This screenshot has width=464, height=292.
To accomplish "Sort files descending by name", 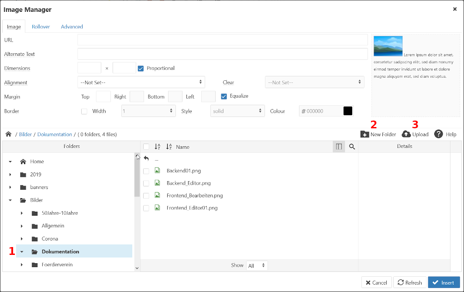I will click(169, 147).
